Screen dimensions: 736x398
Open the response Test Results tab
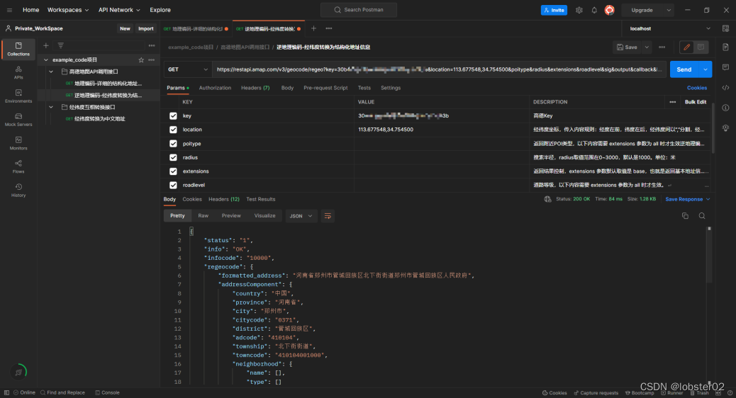260,199
